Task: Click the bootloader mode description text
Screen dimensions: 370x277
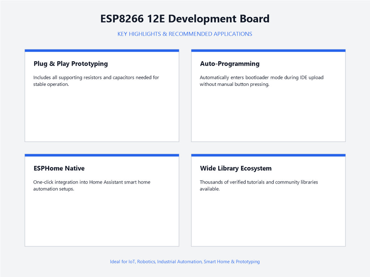Action: 262,81
